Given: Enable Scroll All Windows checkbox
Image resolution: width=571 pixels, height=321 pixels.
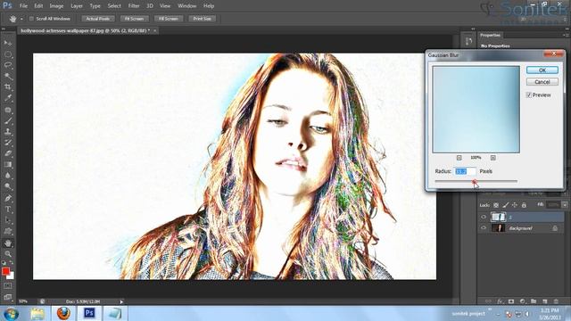Looking at the screenshot, I should (31, 19).
